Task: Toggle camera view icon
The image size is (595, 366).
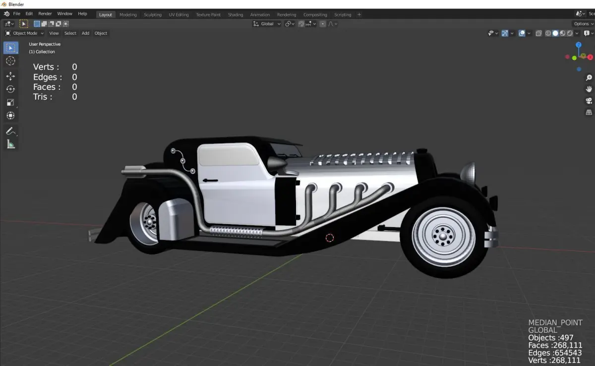Action: pos(589,101)
